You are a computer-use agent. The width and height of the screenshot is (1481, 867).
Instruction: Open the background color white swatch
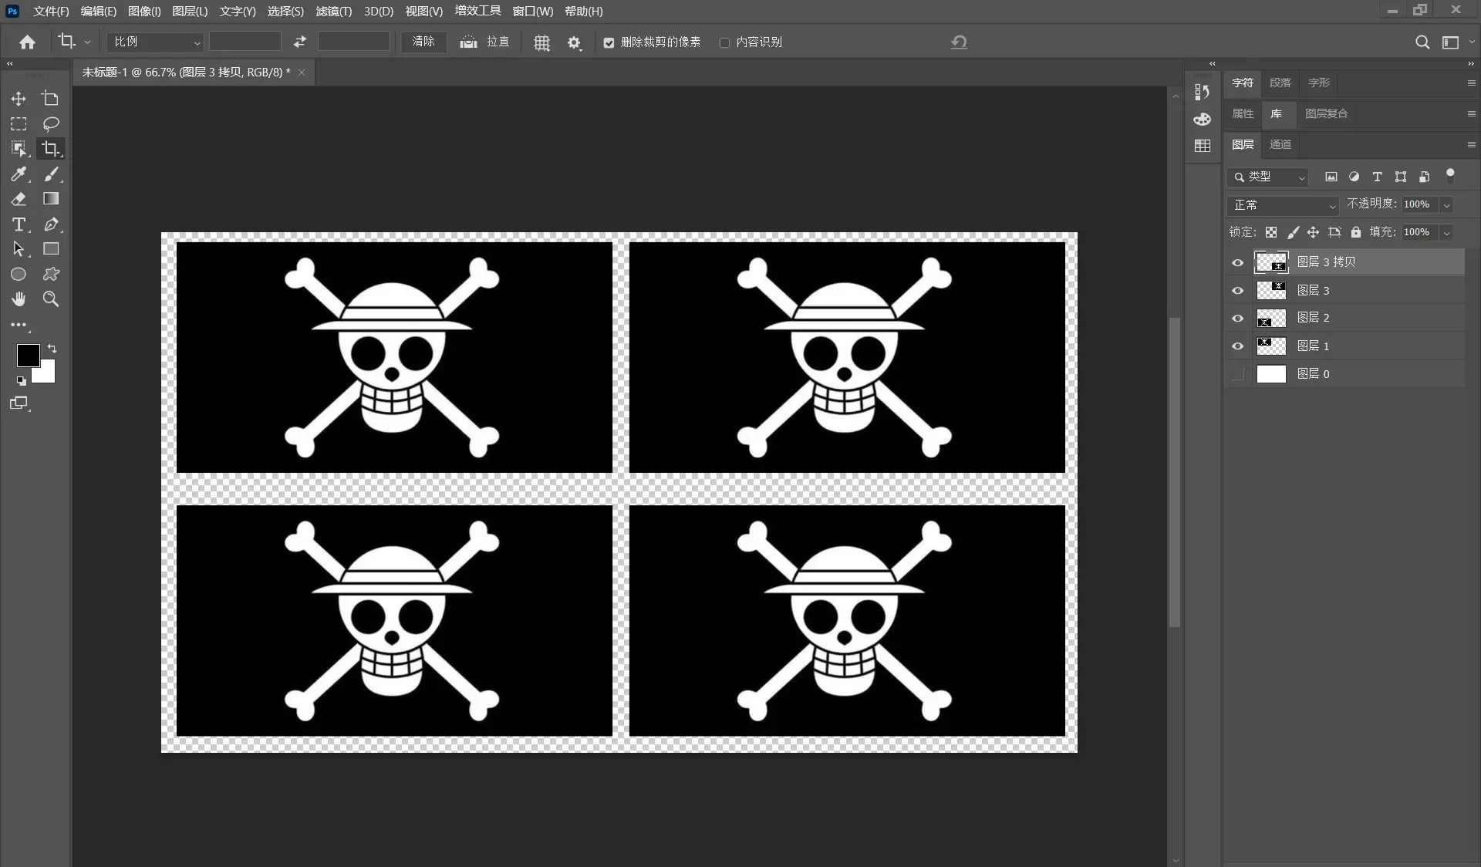tap(46, 373)
